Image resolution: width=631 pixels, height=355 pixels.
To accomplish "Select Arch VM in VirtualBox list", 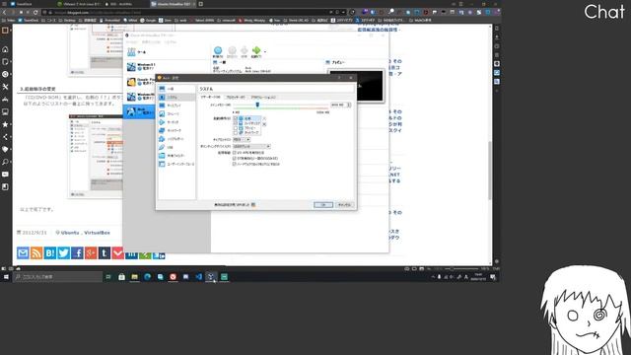I will coord(139,111).
